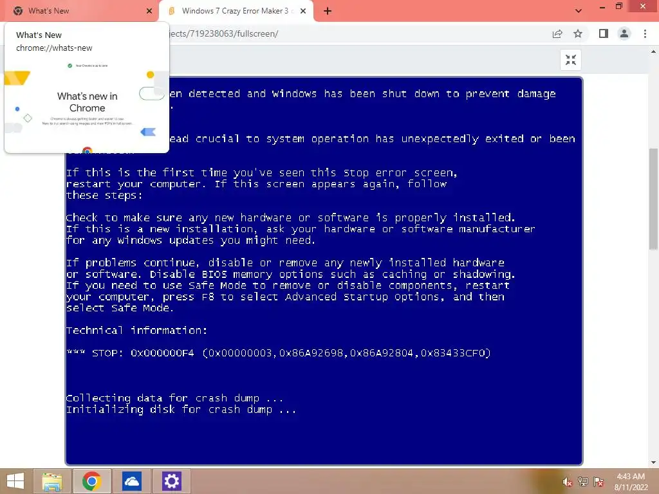Open the tab search dropdown arrow
The height and width of the screenshot is (494, 659).
579,11
